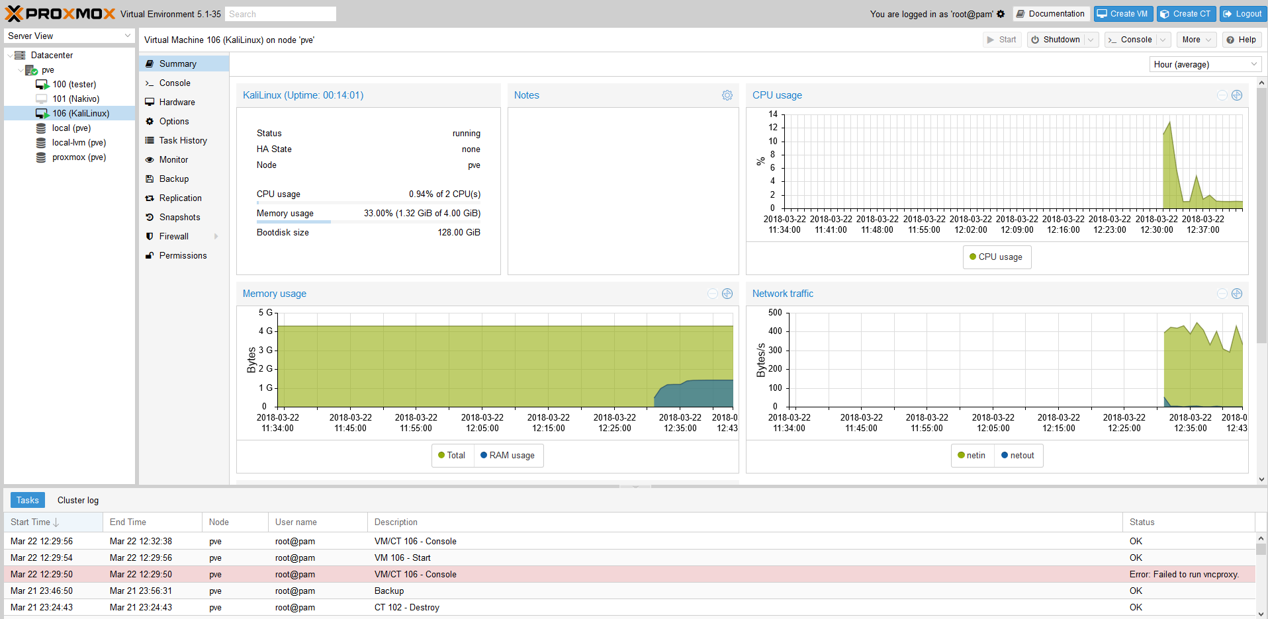This screenshot has height=619, width=1268.
Task: Toggle the netout legend item
Action: tap(1019, 455)
